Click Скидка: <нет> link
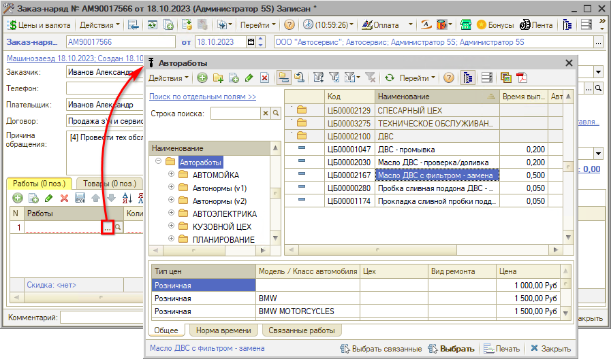Image resolution: width=611 pixels, height=359 pixels. 52,285
